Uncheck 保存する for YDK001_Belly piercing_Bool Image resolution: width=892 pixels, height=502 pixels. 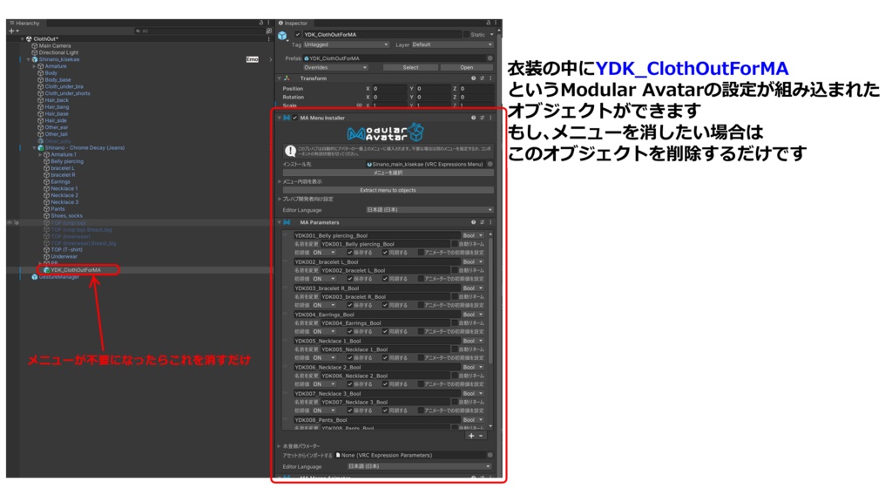[x=350, y=252]
